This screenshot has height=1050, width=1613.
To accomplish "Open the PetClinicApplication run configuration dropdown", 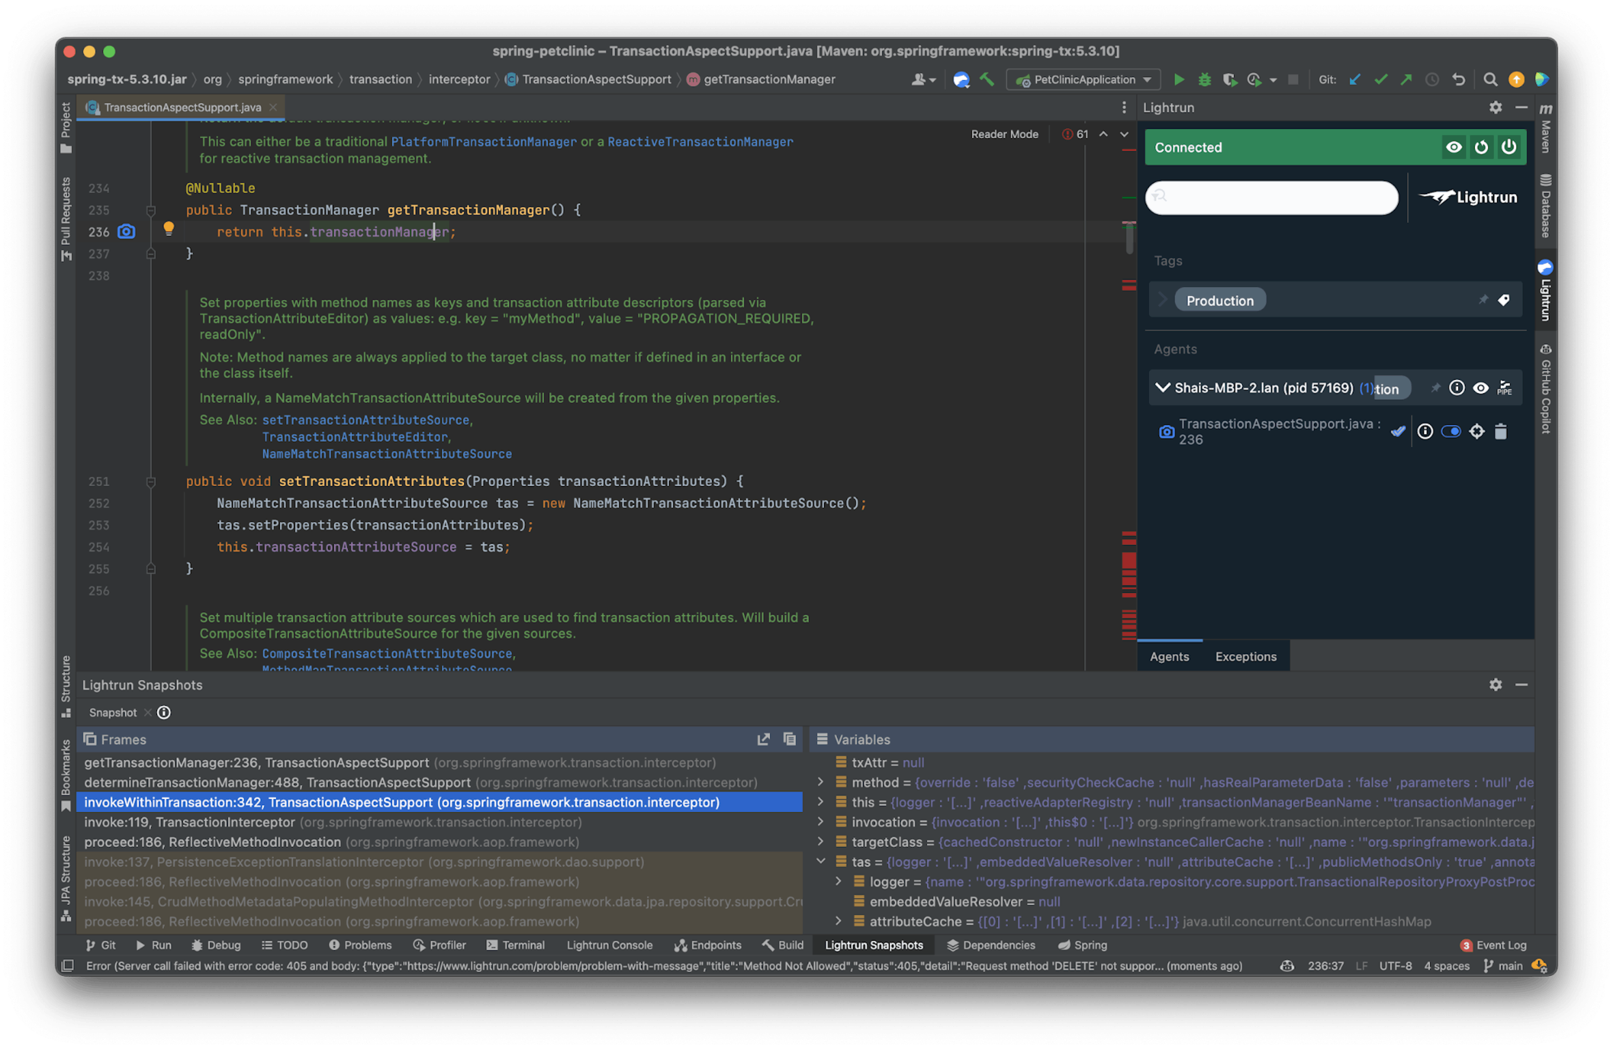I will tap(1084, 79).
